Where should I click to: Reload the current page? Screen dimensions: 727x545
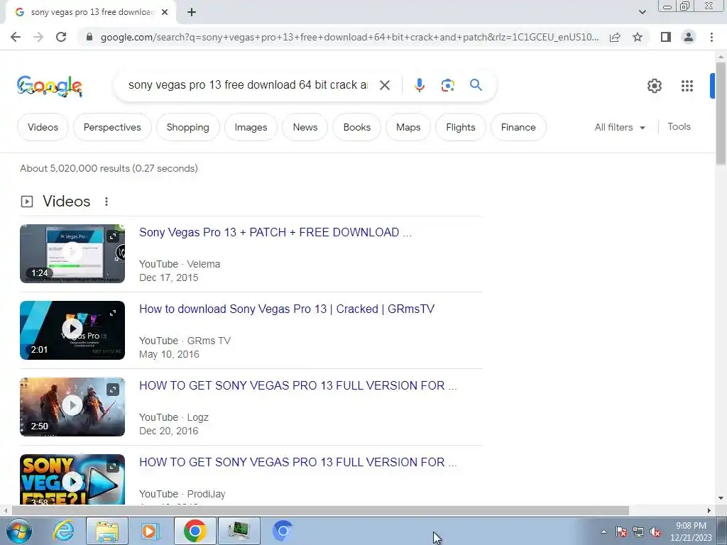tap(61, 37)
